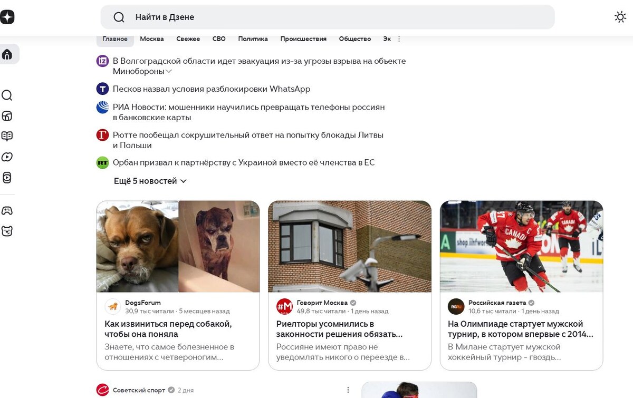
Task: Click the RIA Novosti globe icon
Action: point(102,107)
